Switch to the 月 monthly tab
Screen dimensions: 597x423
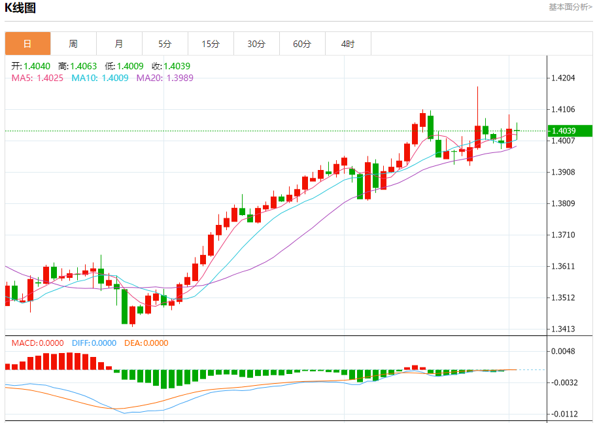pos(119,44)
